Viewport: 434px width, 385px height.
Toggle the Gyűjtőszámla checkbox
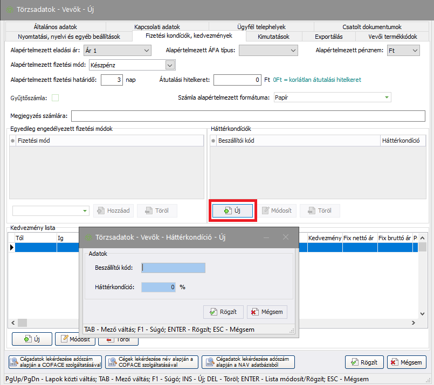point(55,98)
